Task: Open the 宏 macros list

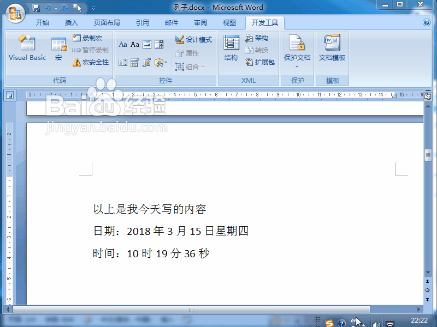Action: point(58,48)
